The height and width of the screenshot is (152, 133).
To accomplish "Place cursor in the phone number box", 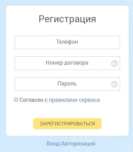I will [67, 42].
